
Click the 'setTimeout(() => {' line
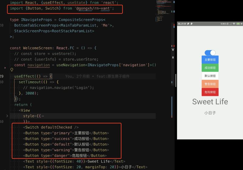[39, 82]
